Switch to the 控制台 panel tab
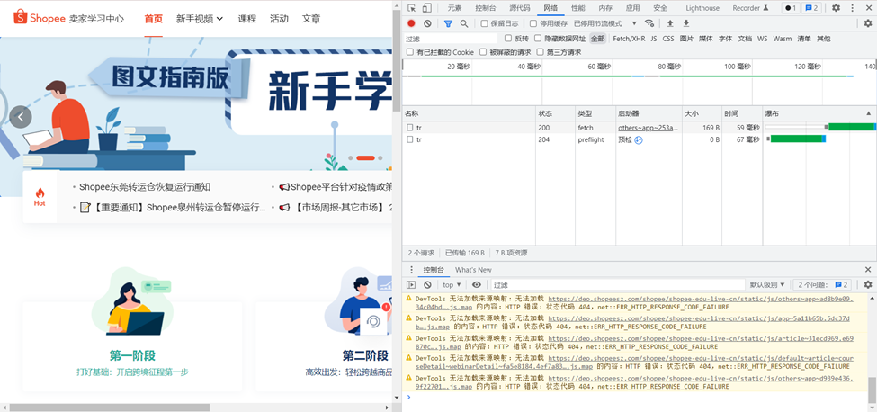This screenshot has height=412, width=877. pos(485,8)
